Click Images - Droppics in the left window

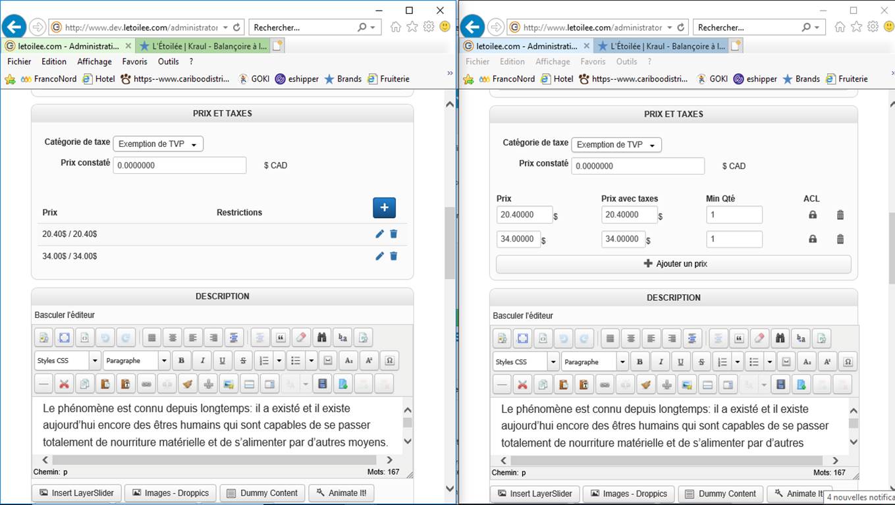pos(171,492)
